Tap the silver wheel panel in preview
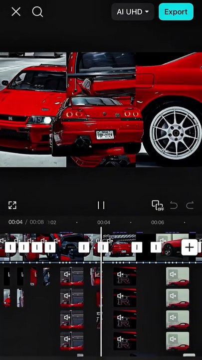 169,109
